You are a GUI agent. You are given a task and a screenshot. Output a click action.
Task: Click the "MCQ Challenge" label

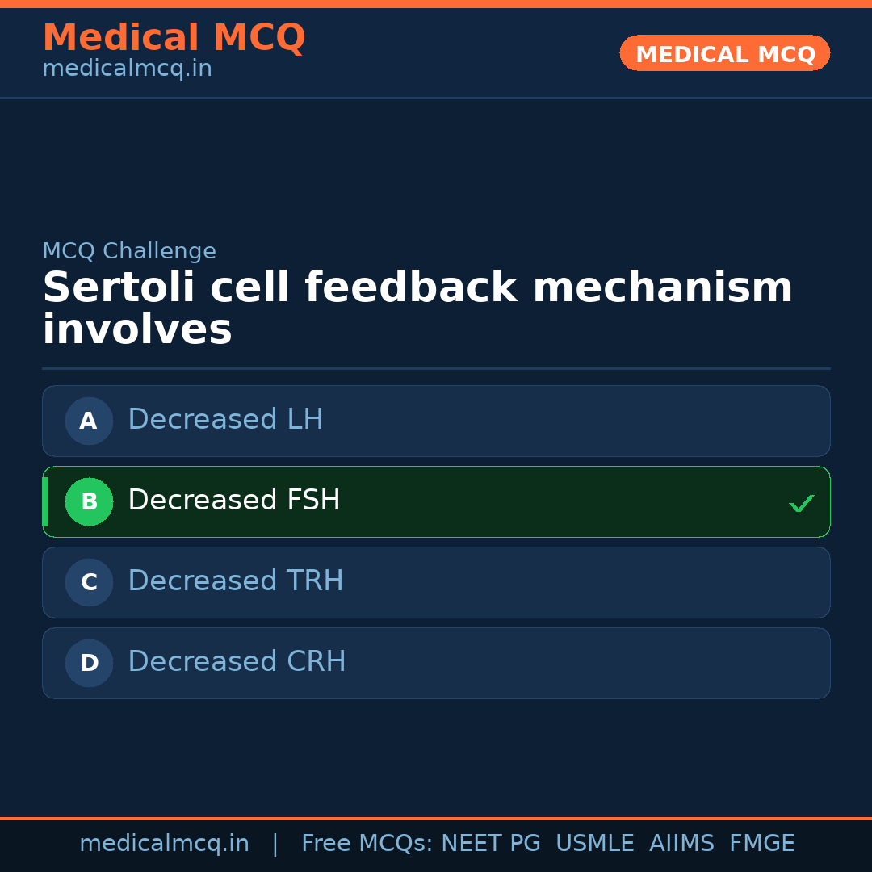coord(129,251)
